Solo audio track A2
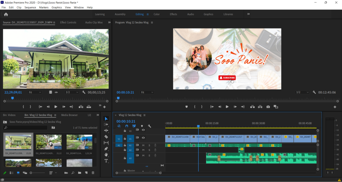The image size is (342, 182). point(149,150)
